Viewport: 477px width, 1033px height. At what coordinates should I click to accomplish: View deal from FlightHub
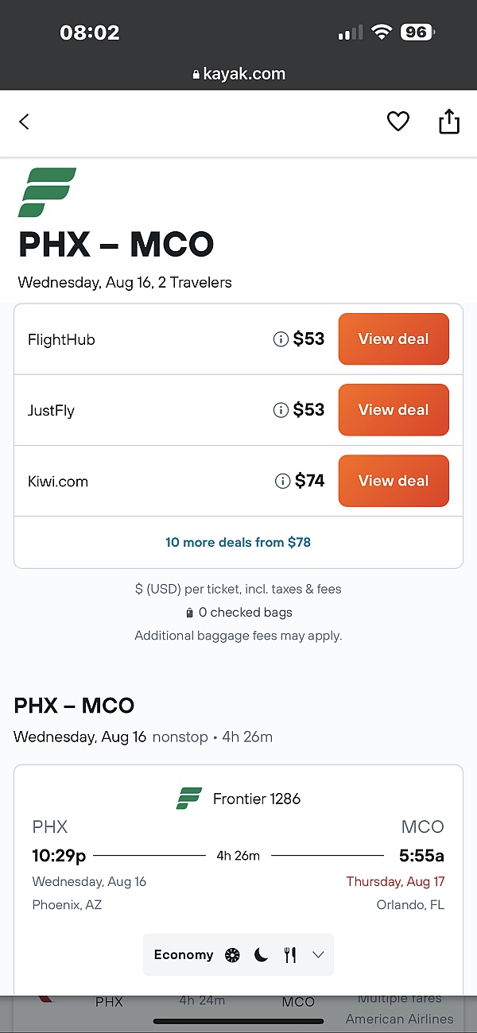(394, 339)
